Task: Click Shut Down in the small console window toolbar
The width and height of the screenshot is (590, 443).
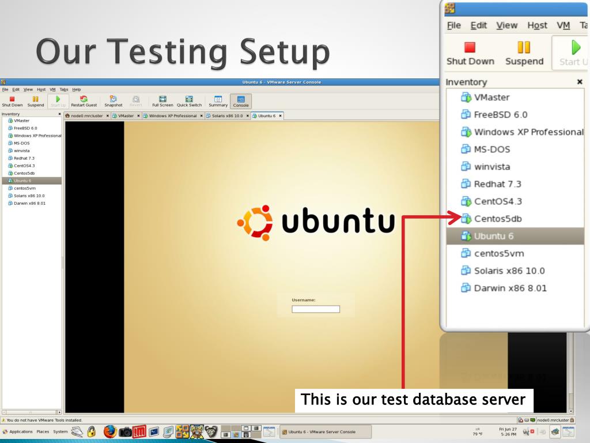Action: (12, 102)
